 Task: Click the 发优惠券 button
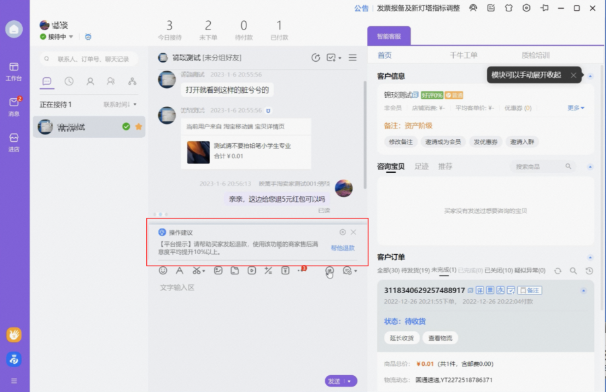click(x=485, y=142)
